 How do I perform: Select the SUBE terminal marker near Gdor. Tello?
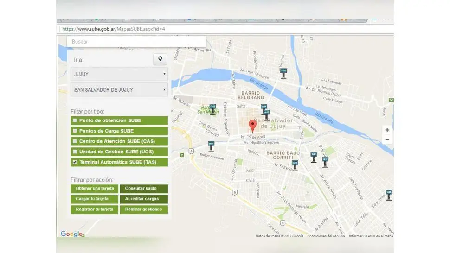point(389,195)
